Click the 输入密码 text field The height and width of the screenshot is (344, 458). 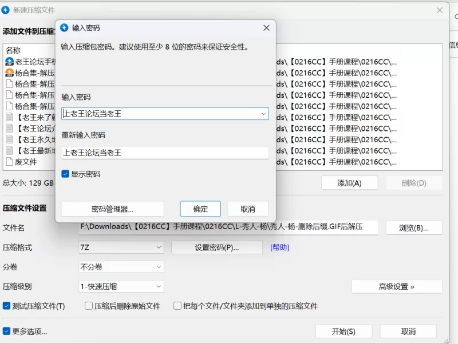pyautogui.click(x=165, y=114)
